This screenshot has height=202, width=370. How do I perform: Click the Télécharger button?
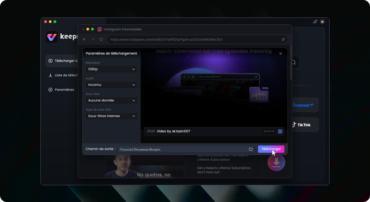tap(271, 149)
